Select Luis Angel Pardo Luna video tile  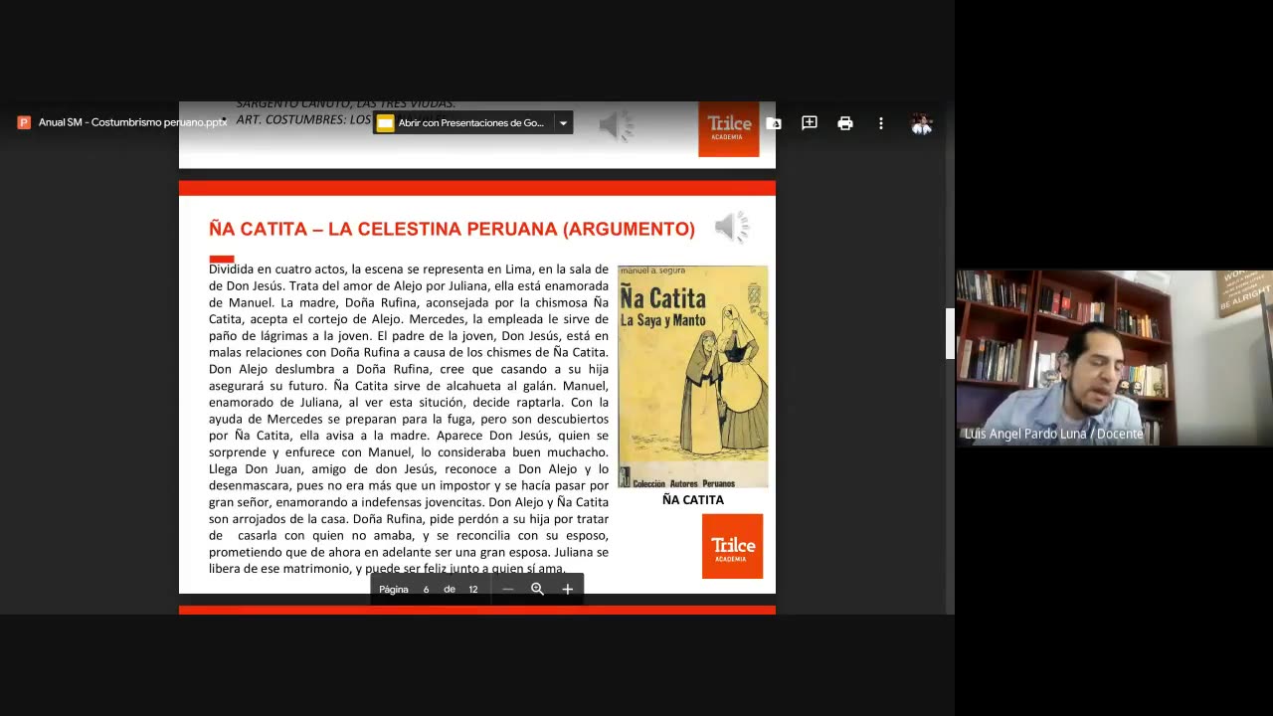point(1114,357)
